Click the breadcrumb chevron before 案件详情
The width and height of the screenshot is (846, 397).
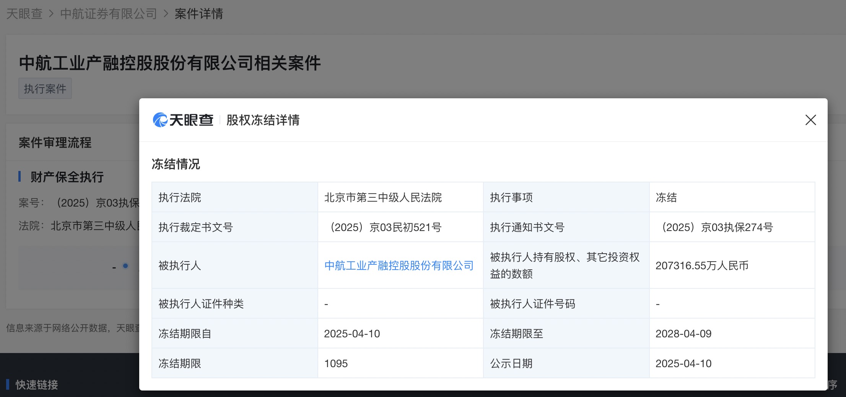click(x=166, y=14)
